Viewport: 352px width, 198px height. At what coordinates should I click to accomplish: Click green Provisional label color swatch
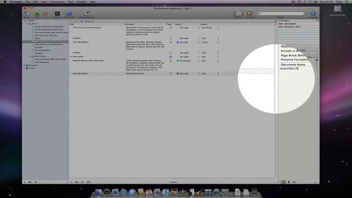tap(178, 61)
